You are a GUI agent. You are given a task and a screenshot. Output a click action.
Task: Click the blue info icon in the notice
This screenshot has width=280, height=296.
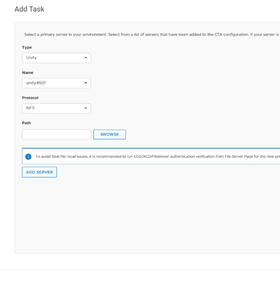click(29, 157)
